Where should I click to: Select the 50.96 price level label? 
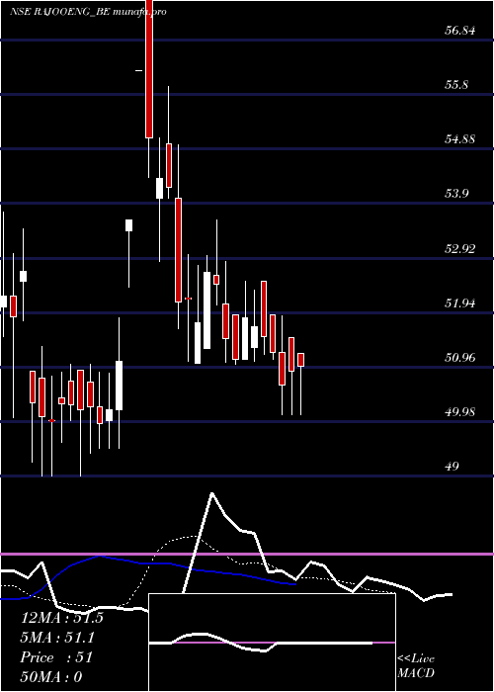460,357
